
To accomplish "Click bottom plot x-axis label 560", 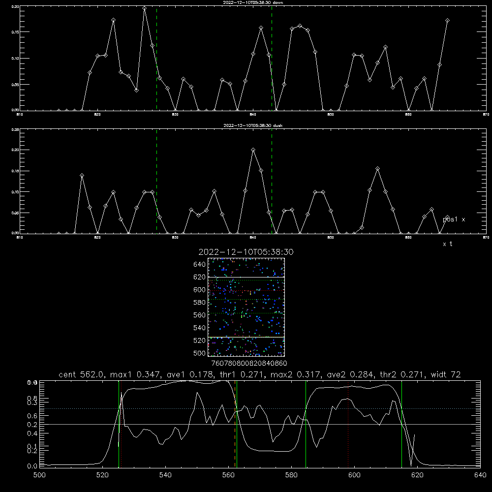I will click(x=228, y=475).
